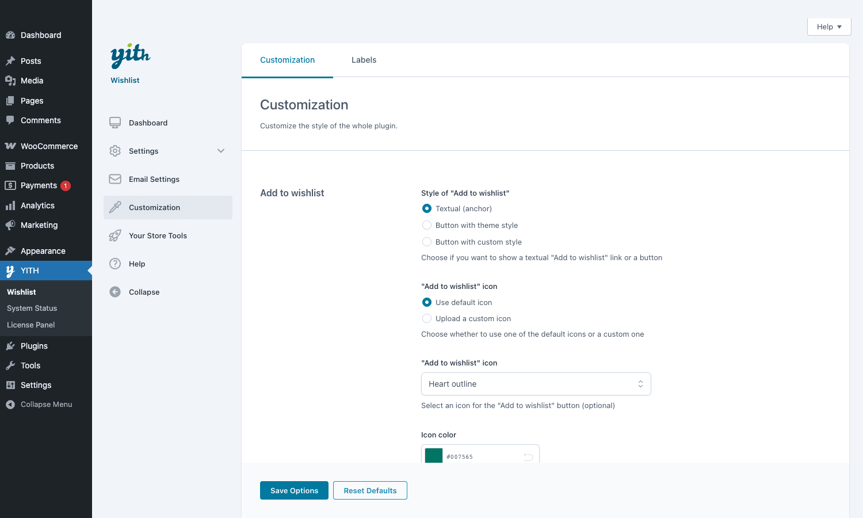Click the Customization eyedropper icon
This screenshot has width=863, height=518.
point(115,207)
